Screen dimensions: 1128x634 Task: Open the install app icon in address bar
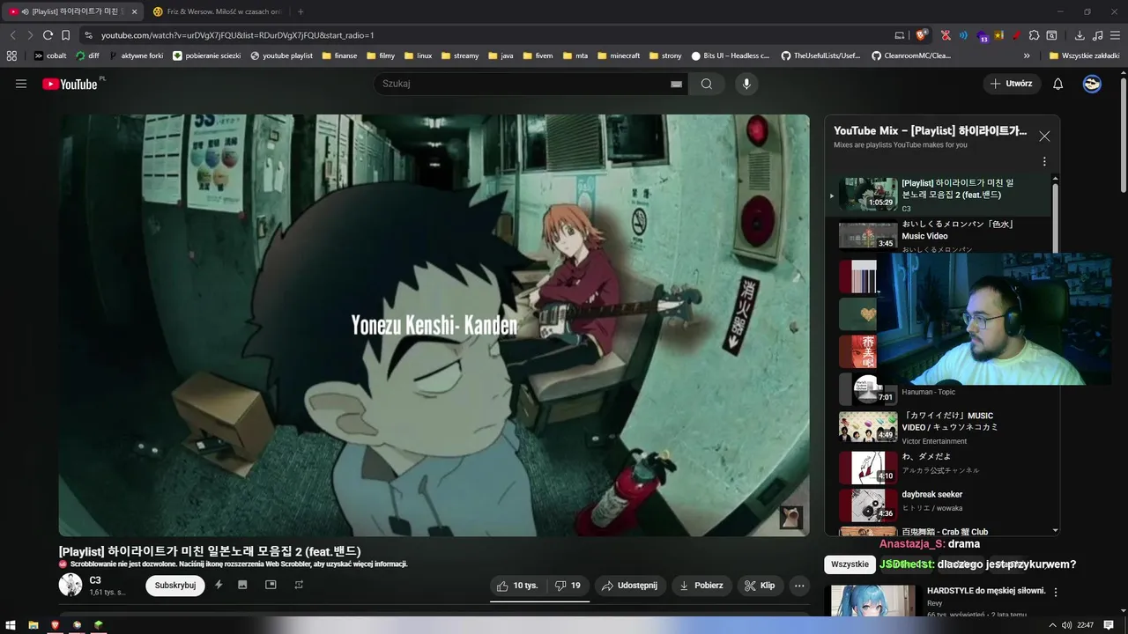click(x=900, y=35)
